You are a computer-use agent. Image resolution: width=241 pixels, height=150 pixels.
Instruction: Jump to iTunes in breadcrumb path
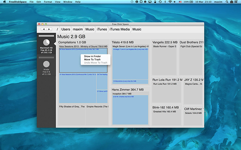[102, 29]
